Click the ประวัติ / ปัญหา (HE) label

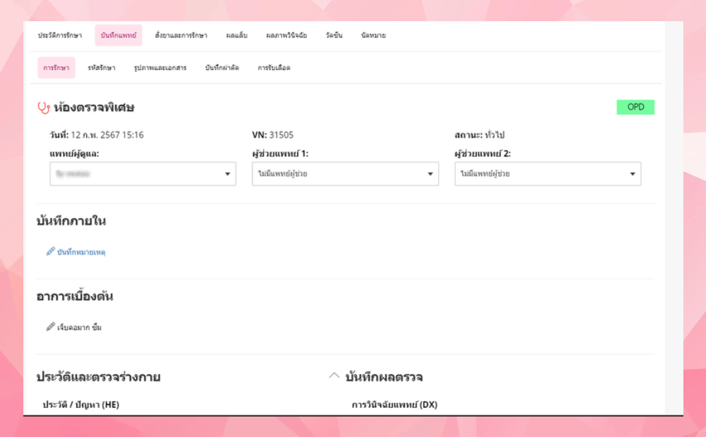[x=81, y=404]
